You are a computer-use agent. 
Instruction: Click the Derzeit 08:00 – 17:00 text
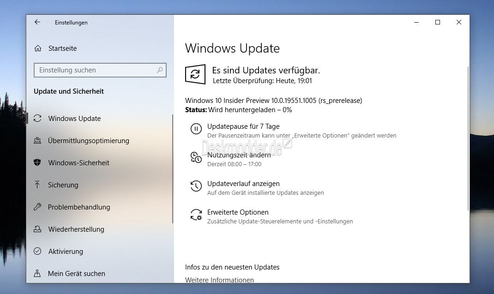tap(234, 164)
